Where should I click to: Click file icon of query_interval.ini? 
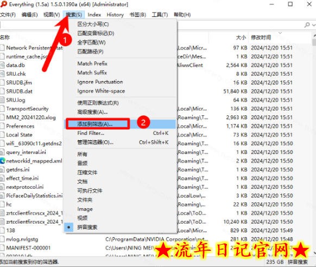pyautogui.click(x=2, y=152)
